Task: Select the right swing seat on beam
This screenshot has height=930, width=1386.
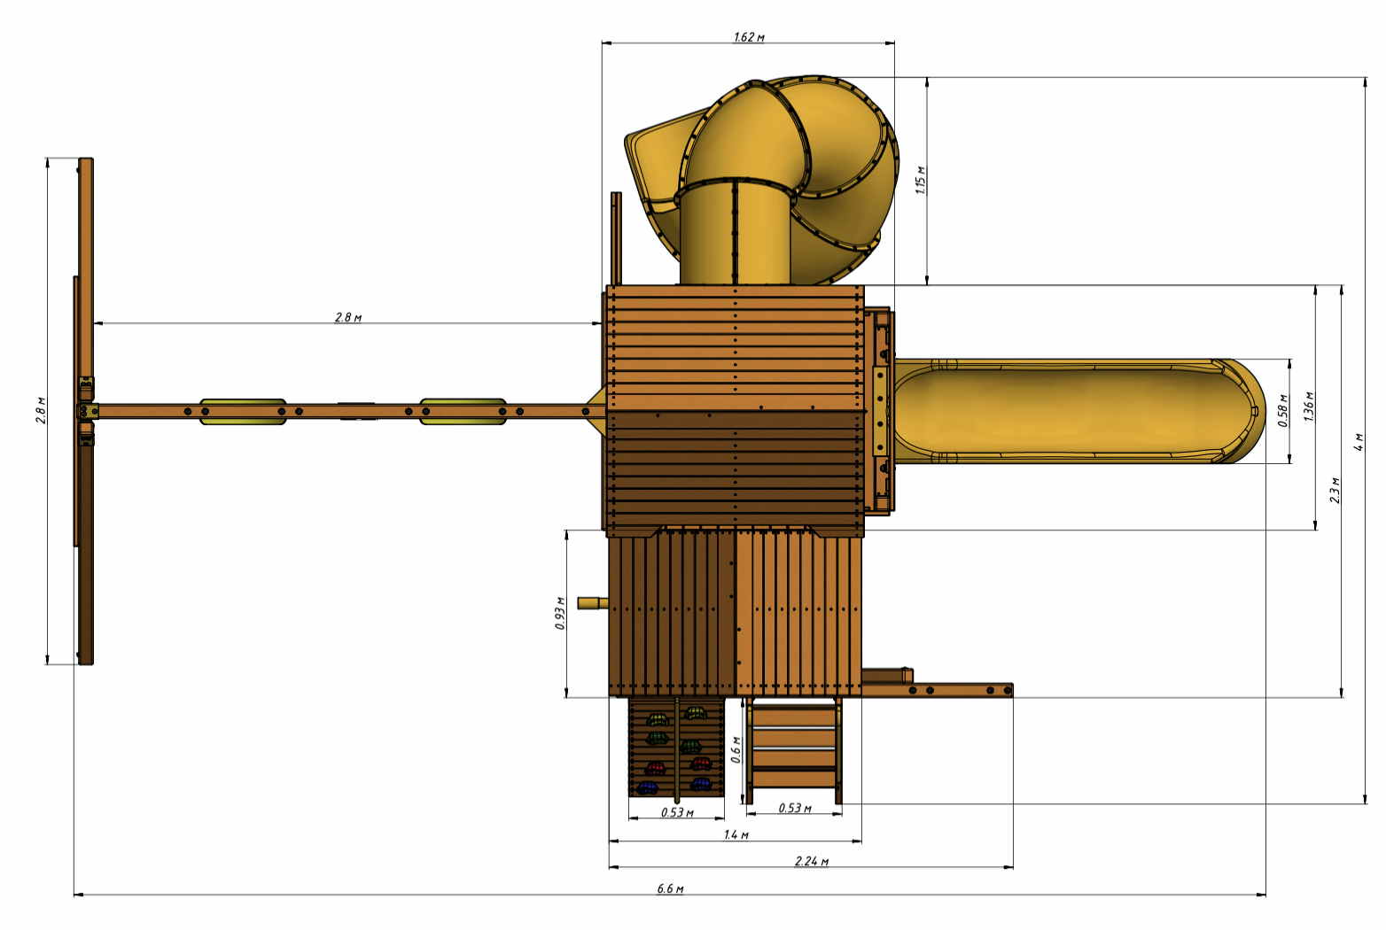Action: click(x=463, y=412)
